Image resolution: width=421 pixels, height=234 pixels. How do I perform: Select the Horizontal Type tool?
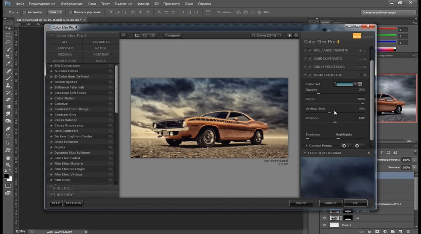[8, 136]
